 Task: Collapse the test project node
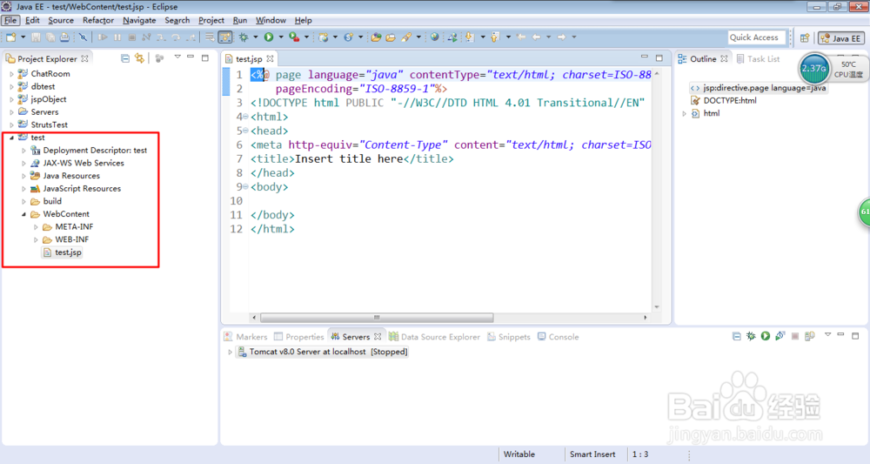11,138
